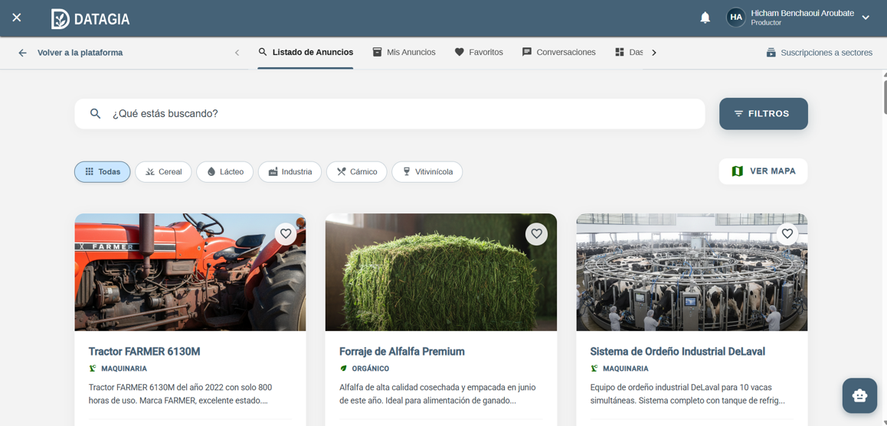Screen dimensions: 887x426
Task: Filter by Cereal category
Action: pos(163,172)
